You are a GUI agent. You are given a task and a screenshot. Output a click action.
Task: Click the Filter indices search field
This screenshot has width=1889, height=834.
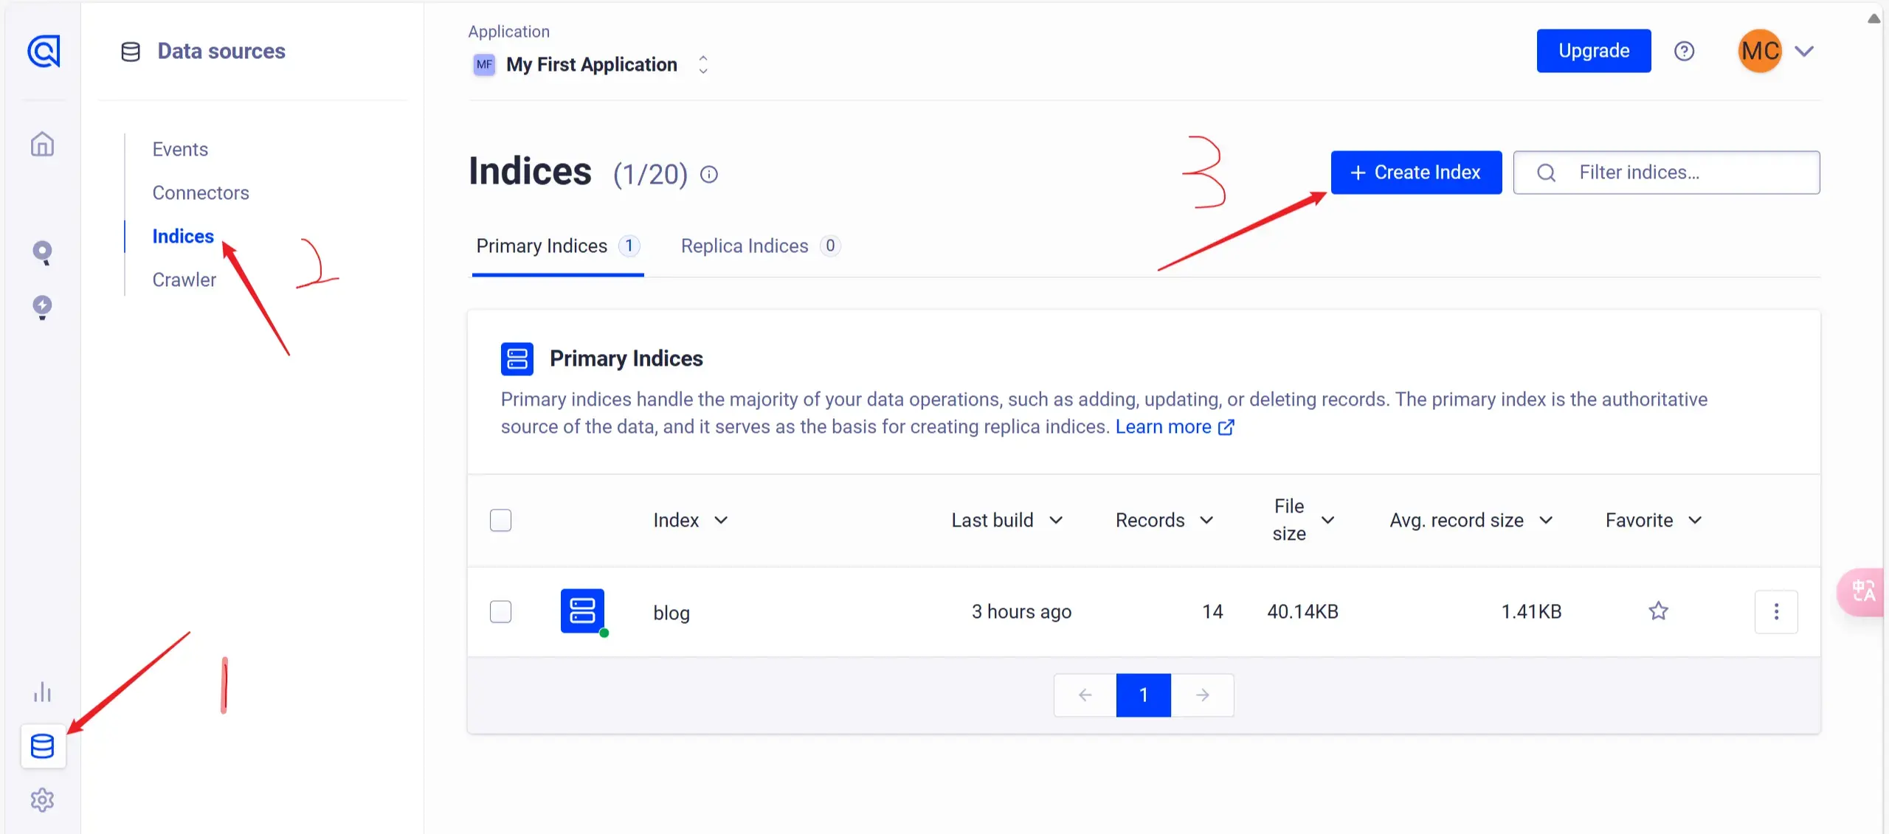[x=1668, y=172]
